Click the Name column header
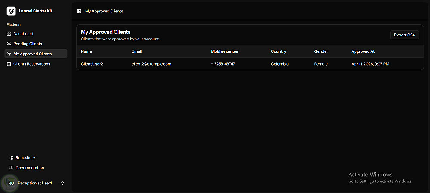 click(86, 51)
